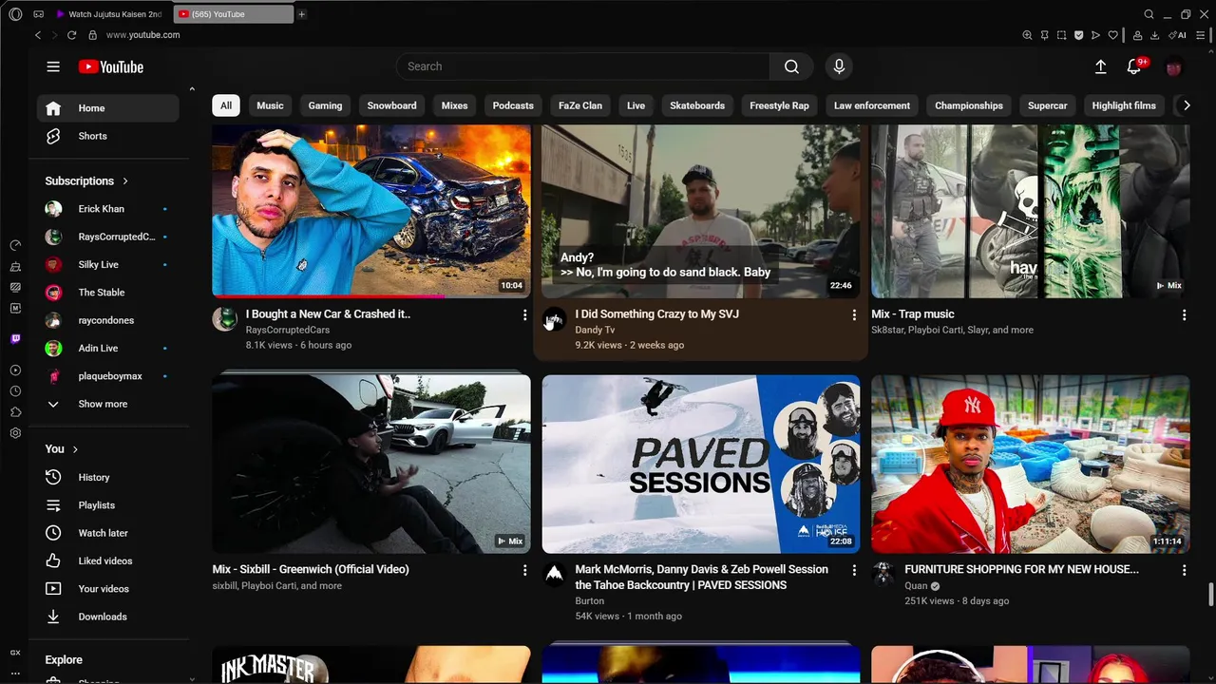Screen dimensions: 1216x684
Task: Select the All filter chip
Action: (226, 105)
